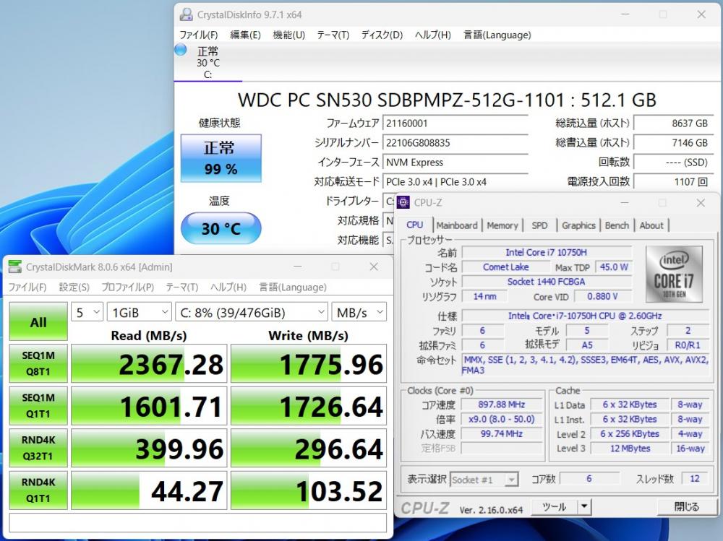Click the processor name Intel Core i7 10750H
Screen dimensions: 723x541
pos(547,253)
